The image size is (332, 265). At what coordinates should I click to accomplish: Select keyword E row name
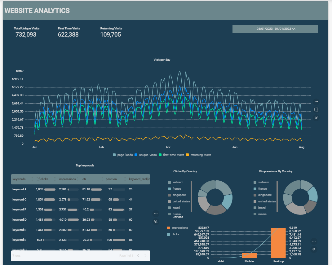[20, 240]
